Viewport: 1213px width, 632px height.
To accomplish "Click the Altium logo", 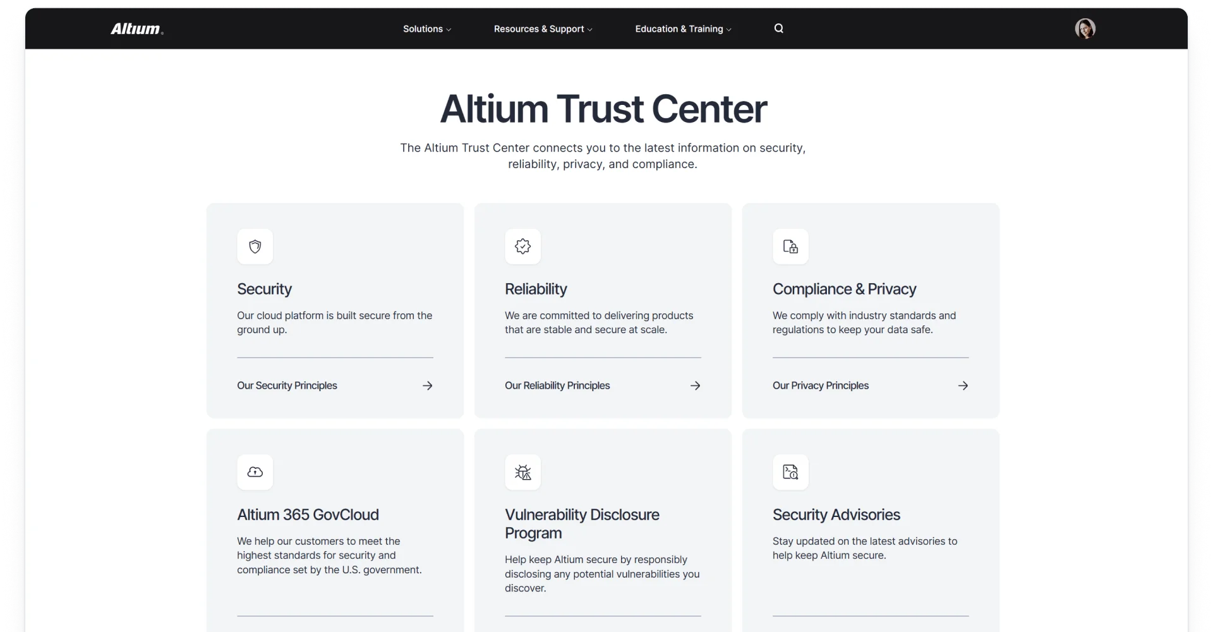I will [136, 29].
